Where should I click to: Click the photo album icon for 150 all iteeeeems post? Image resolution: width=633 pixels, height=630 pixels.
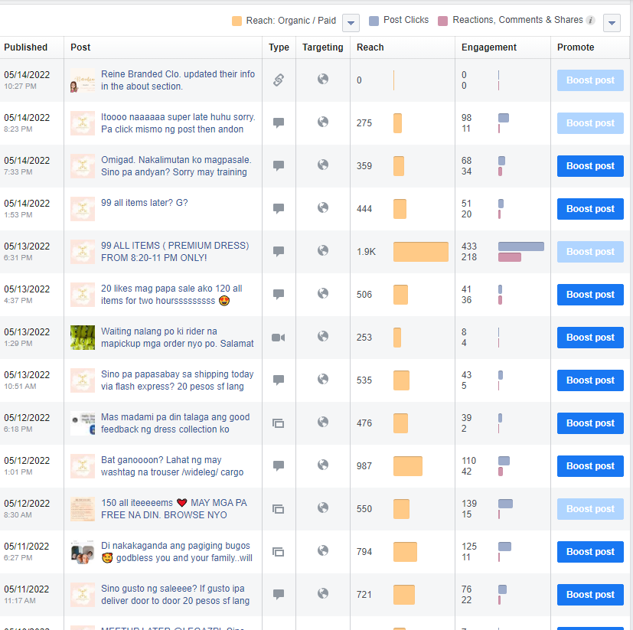click(278, 509)
